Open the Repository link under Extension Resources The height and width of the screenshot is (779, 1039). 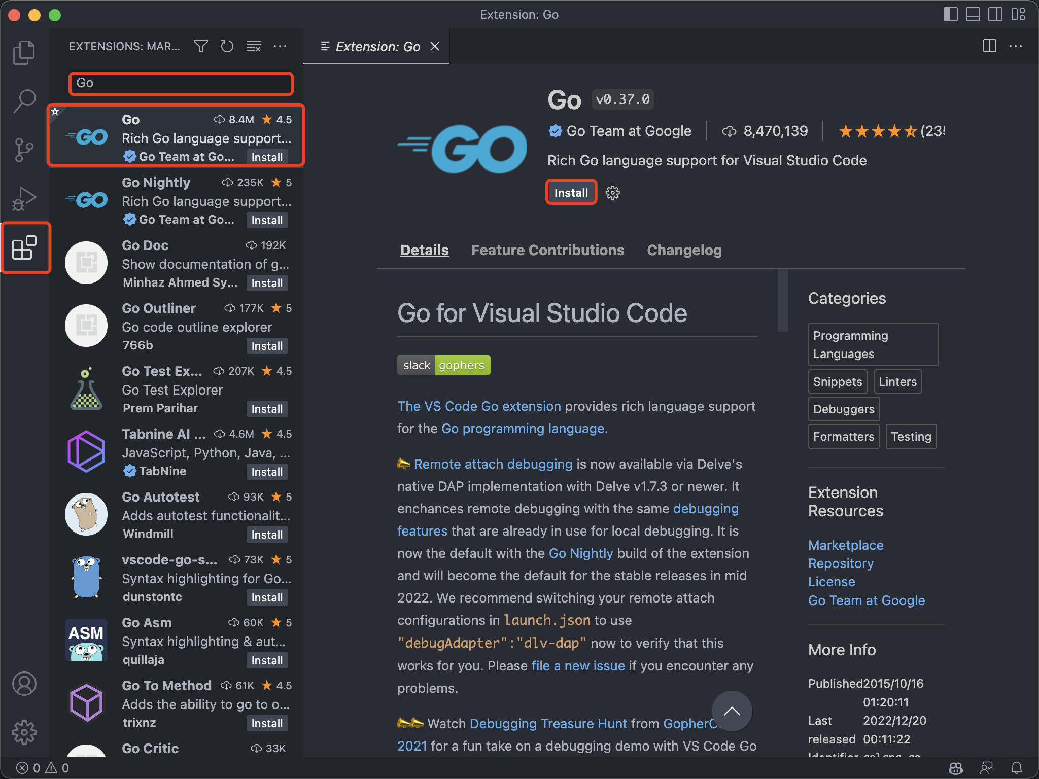pyautogui.click(x=840, y=563)
